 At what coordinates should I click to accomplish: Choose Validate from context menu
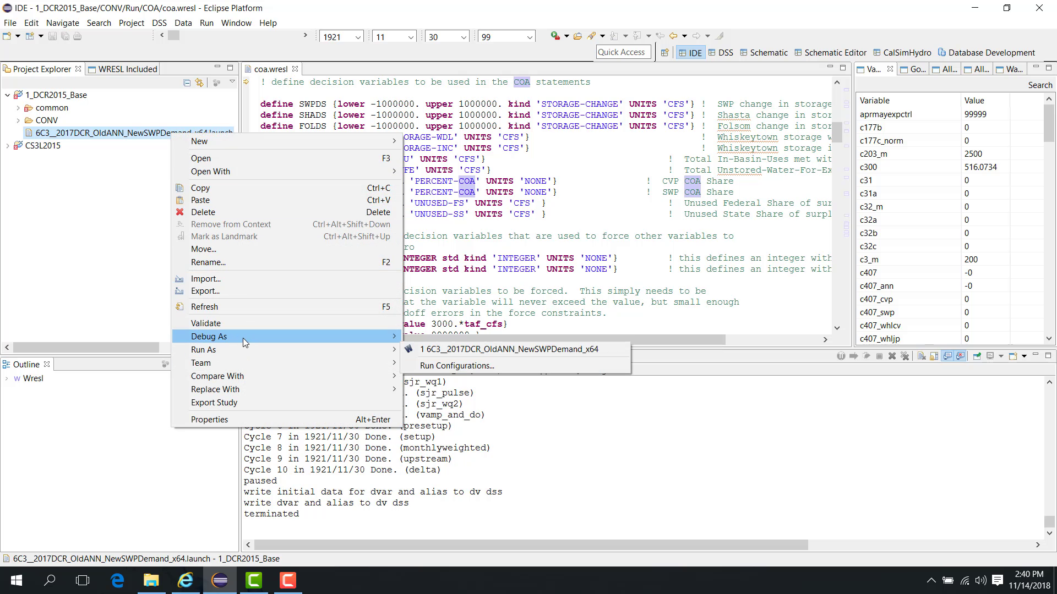pos(287,323)
